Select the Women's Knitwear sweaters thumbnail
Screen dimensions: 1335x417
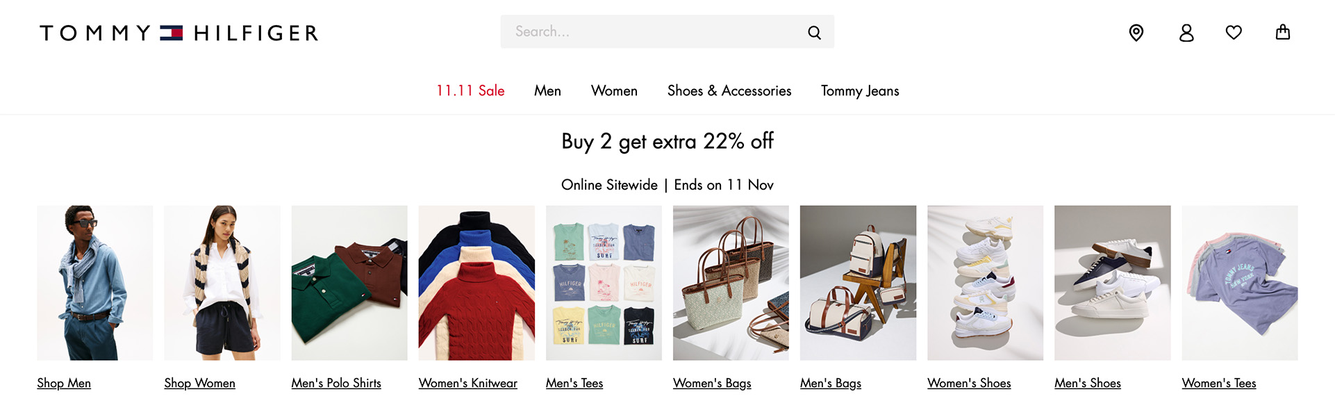click(x=476, y=283)
